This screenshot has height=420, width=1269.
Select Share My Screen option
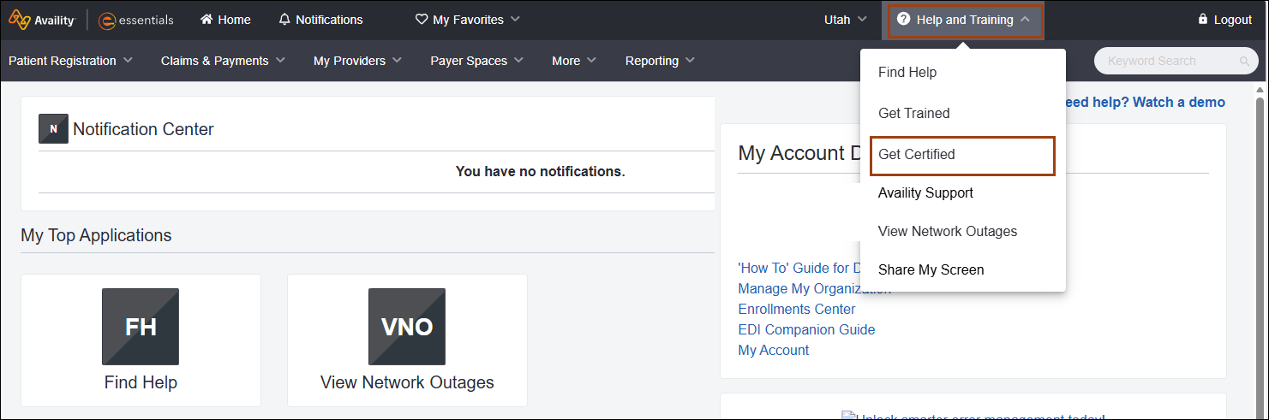(931, 270)
